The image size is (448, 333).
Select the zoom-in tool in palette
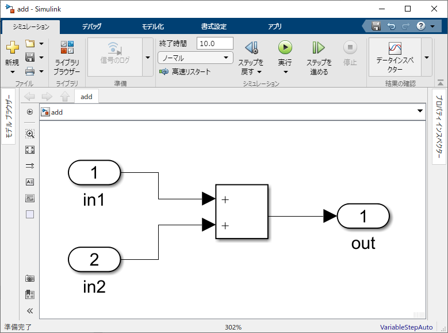30,134
